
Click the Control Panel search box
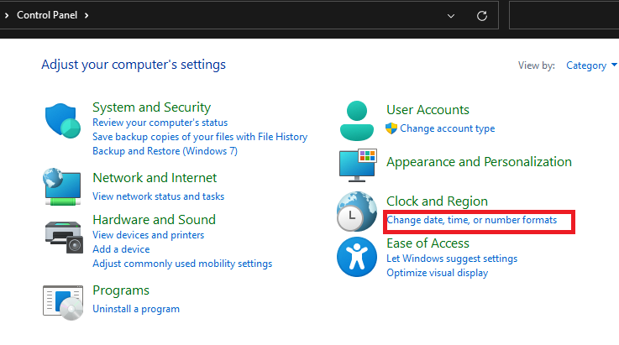[563, 16]
